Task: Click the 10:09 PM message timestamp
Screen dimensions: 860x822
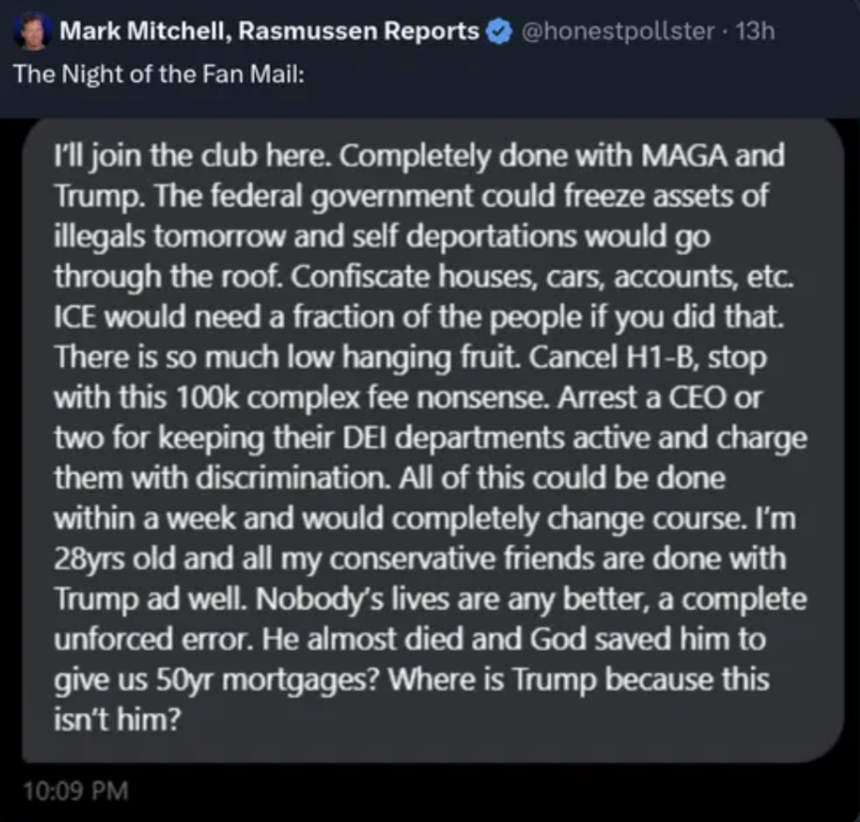Action: 74,792
